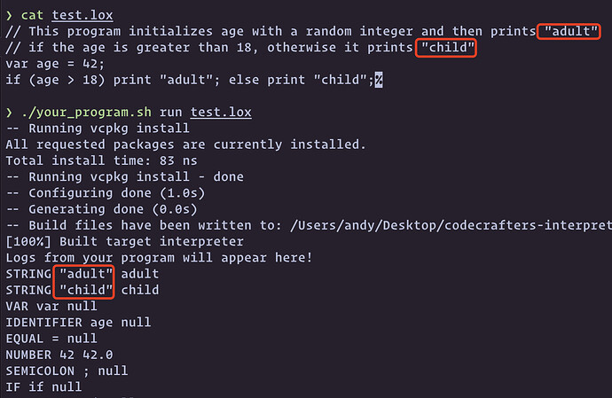Click the cat command word
612x398 pixels.
[x=32, y=15]
